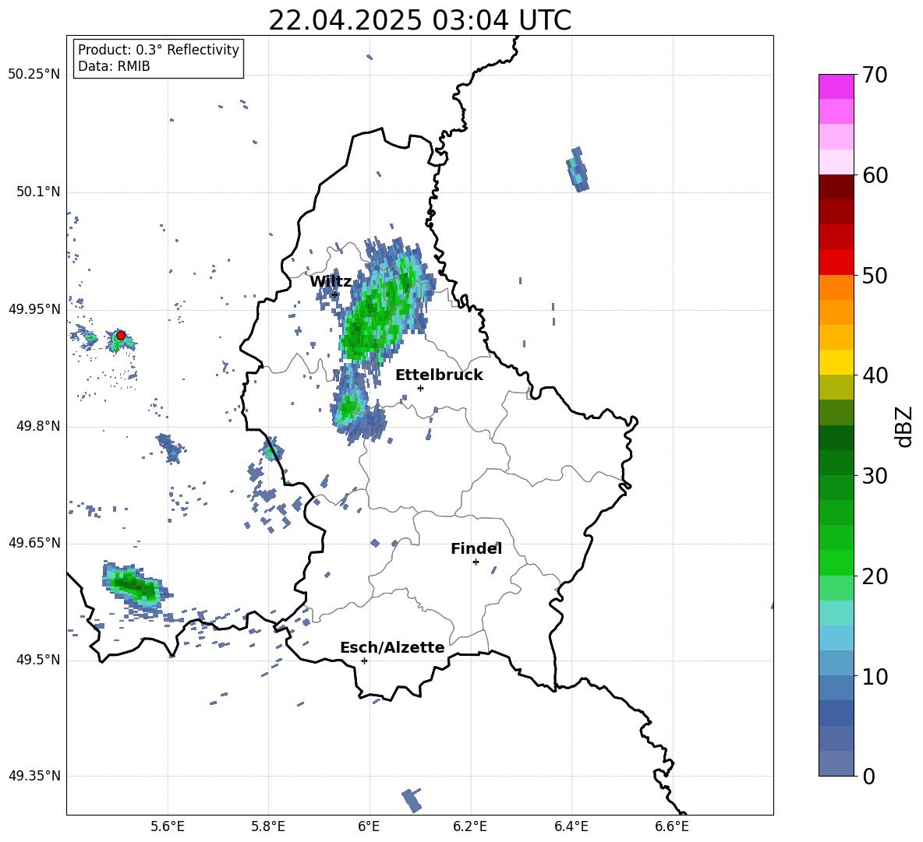Click the 20 value on the colorbar
The width and height of the screenshot is (923, 842).
(875, 576)
